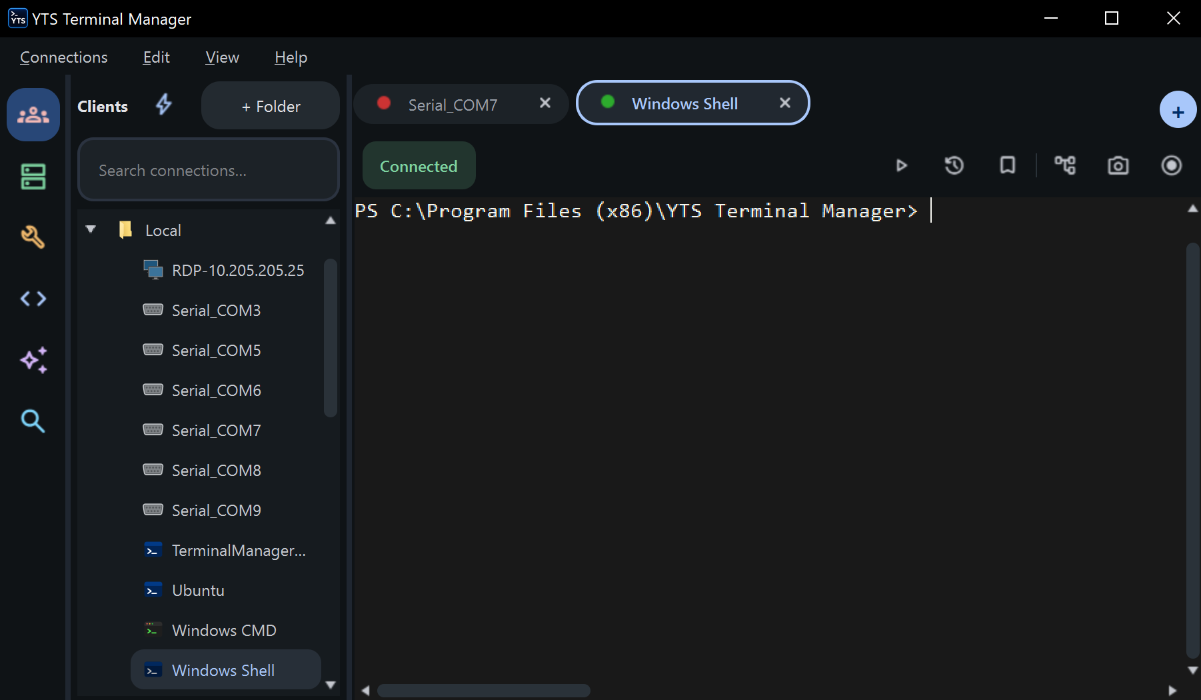Click the YTS app icon in title bar

18,19
